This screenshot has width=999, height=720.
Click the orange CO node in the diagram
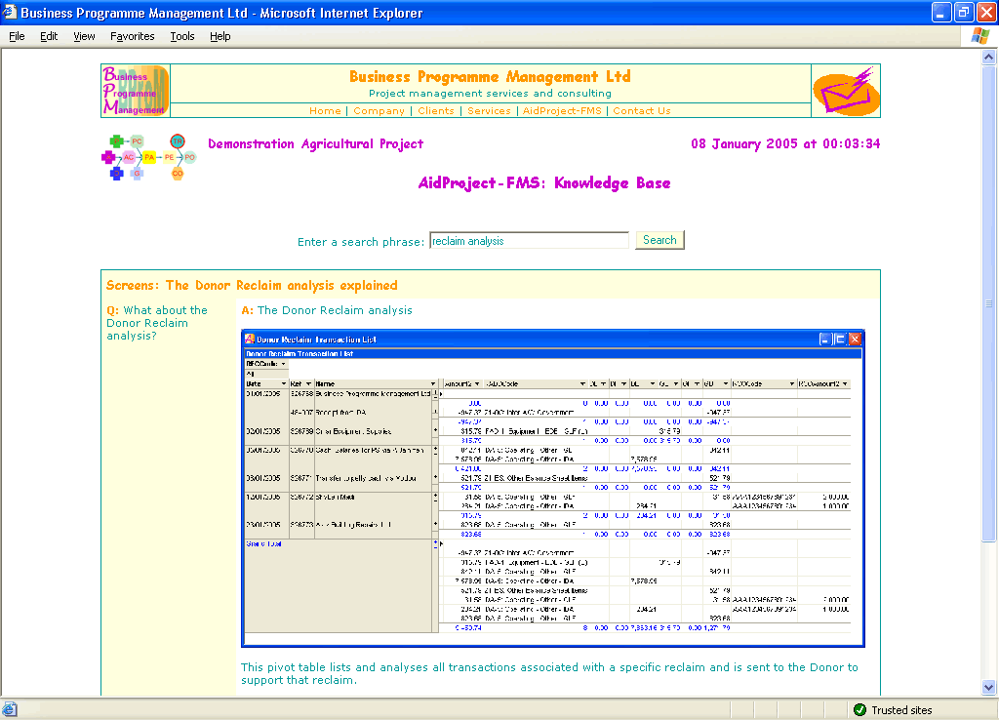(x=178, y=174)
